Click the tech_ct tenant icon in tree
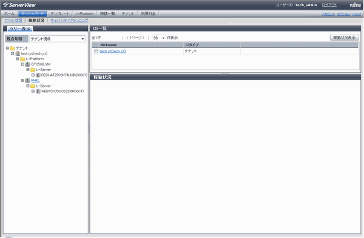This screenshot has width=364, height=238. [18, 53]
